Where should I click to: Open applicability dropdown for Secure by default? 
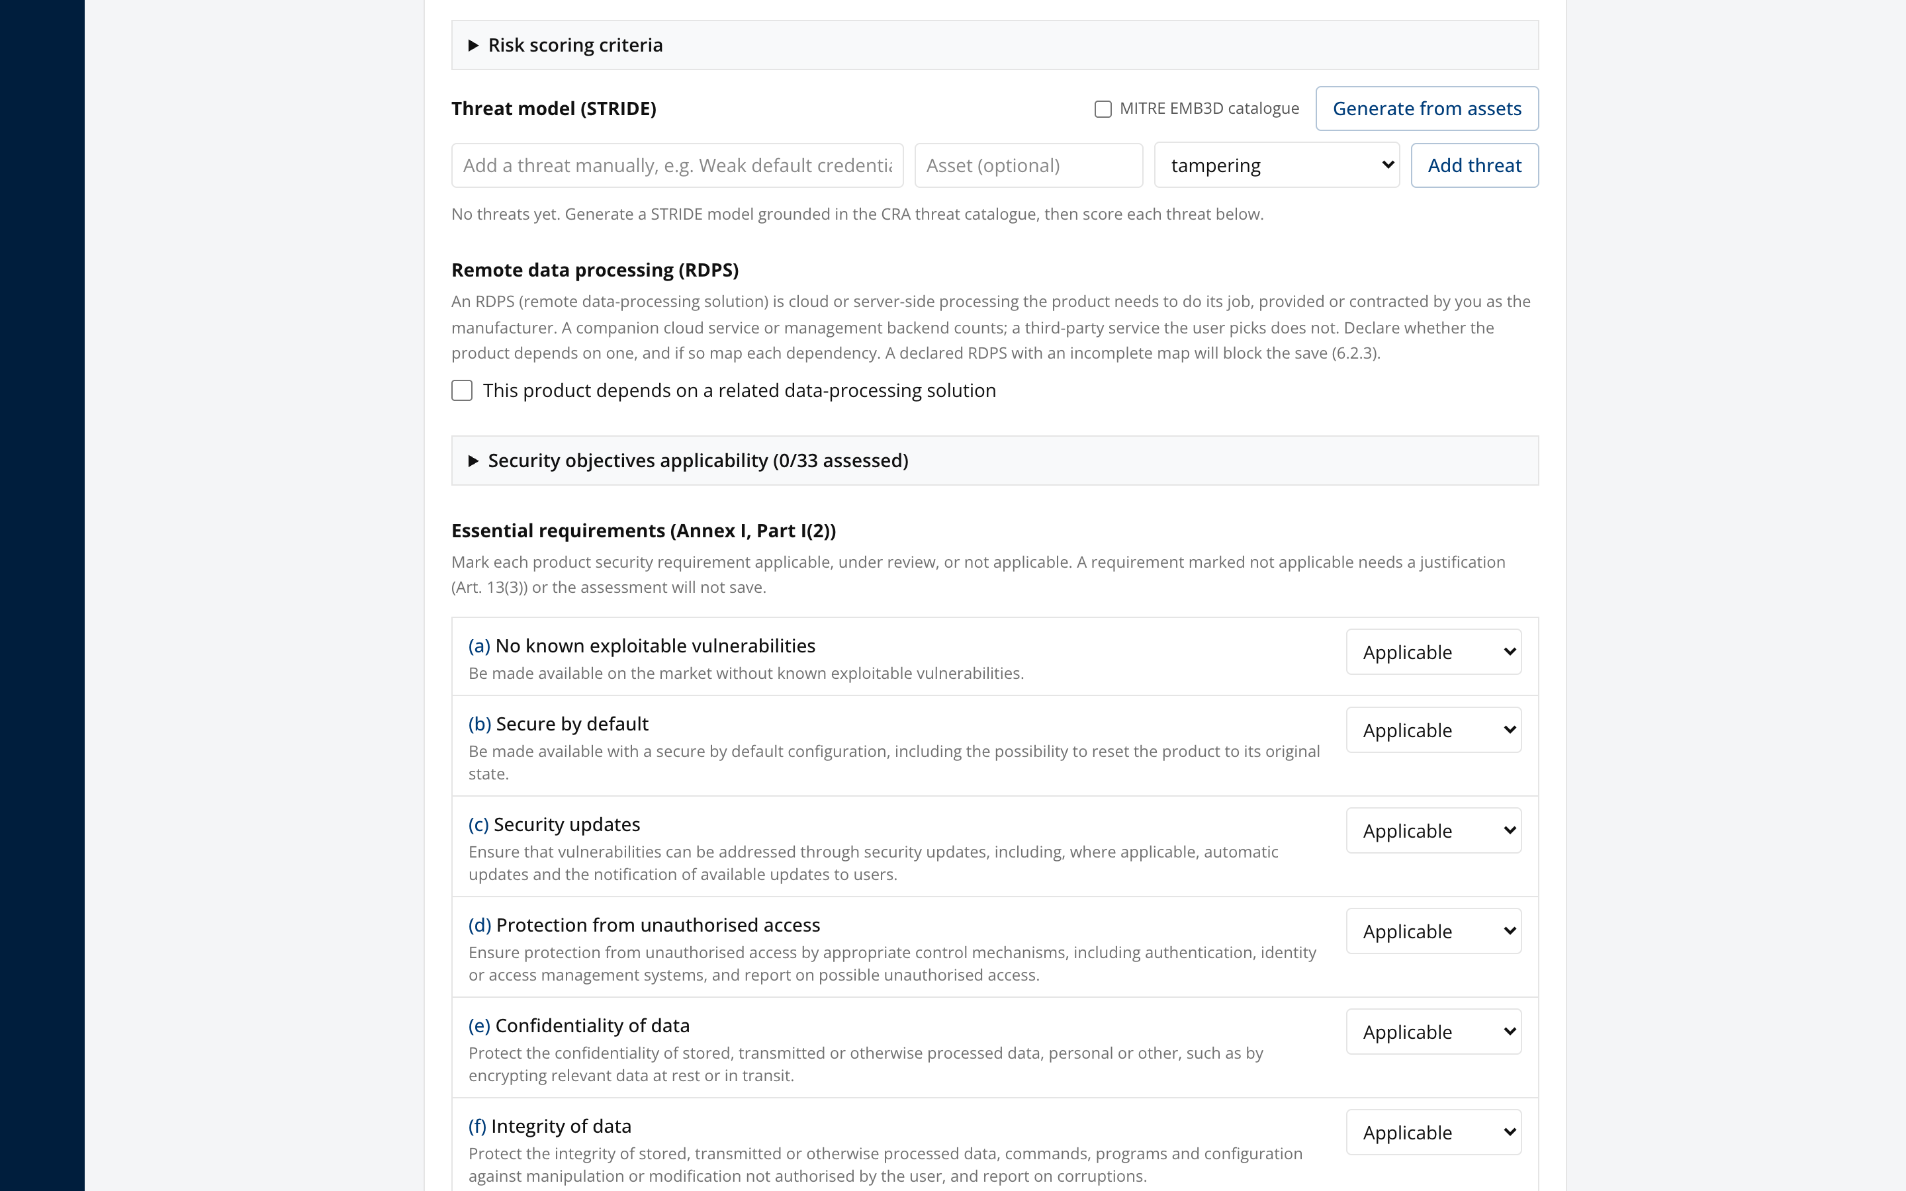(1433, 730)
